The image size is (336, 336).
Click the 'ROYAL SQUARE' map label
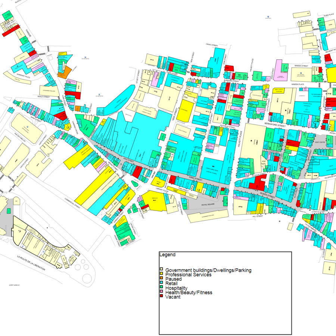point(208,205)
